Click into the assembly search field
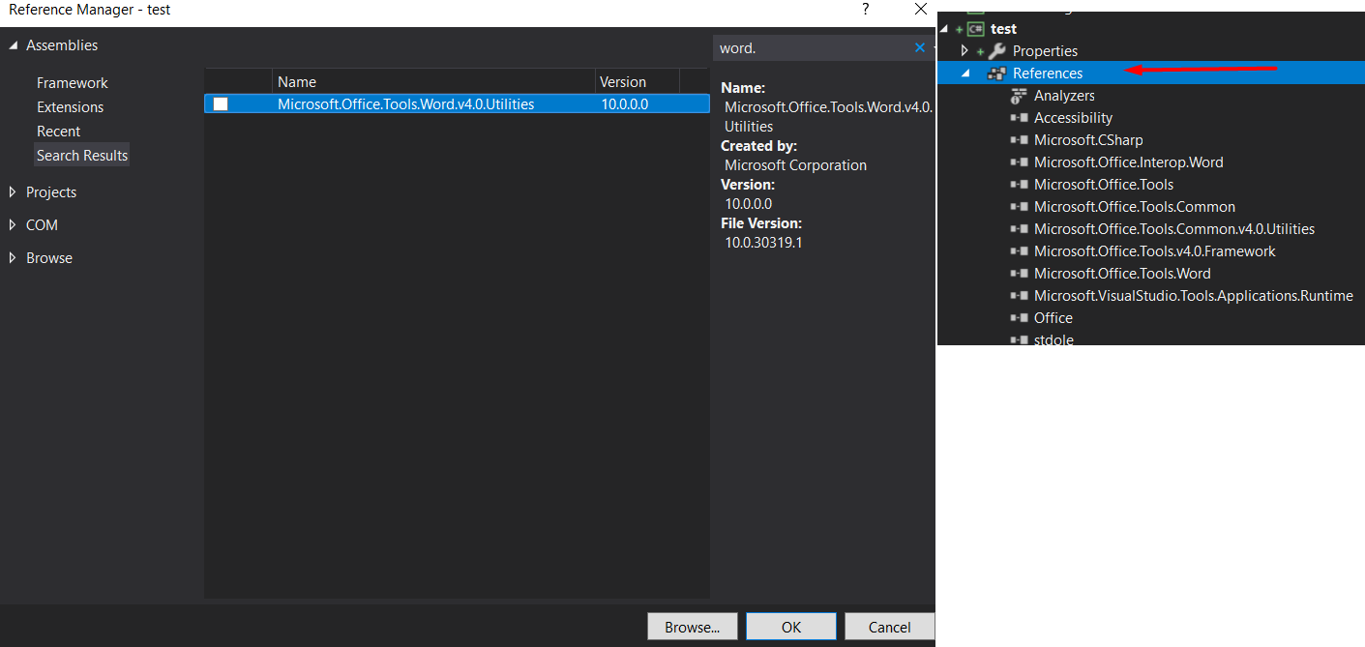The image size is (1365, 647). 811,47
